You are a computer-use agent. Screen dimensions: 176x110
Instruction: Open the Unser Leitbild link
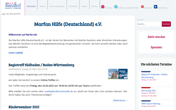(x=16, y=53)
